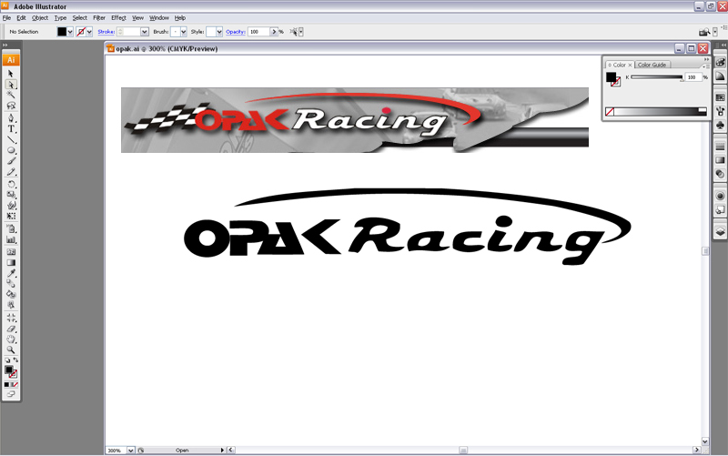Image resolution: width=728 pixels, height=456 pixels.
Task: Select the Paintbrush tool
Action: (11, 161)
